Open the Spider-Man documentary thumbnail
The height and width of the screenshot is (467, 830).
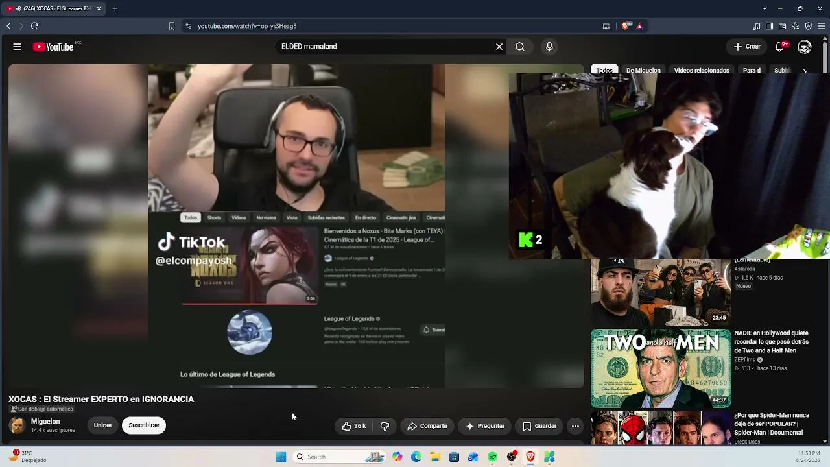tap(661, 428)
